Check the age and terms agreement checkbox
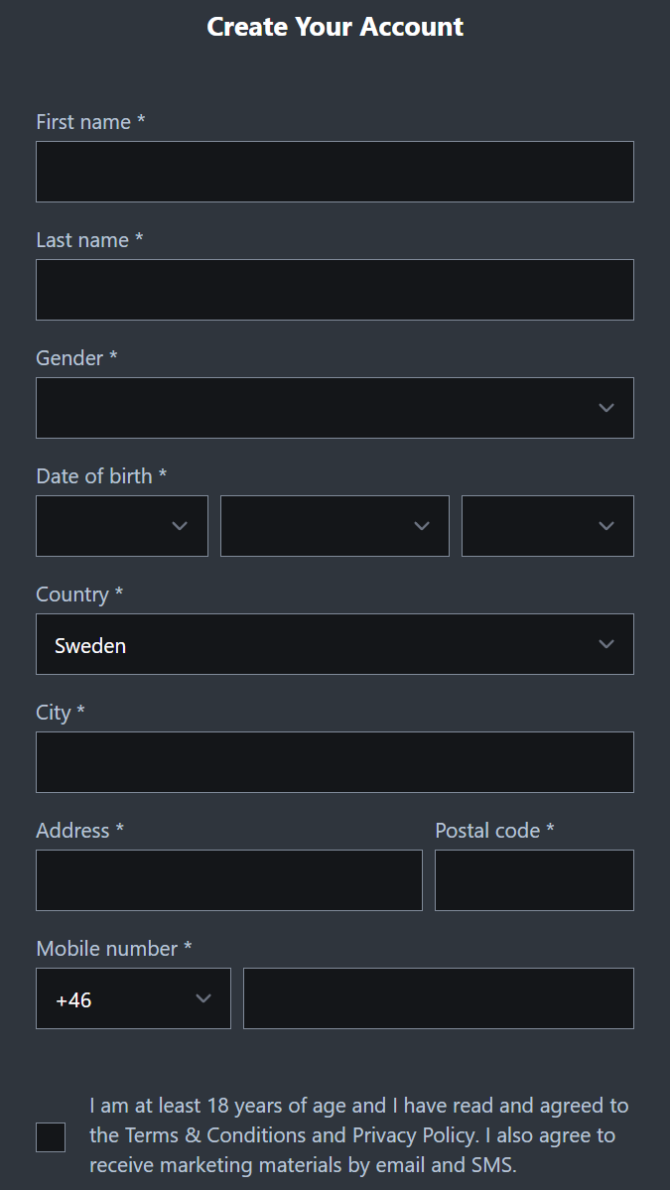This screenshot has height=1190, width=670. pos(51,1137)
